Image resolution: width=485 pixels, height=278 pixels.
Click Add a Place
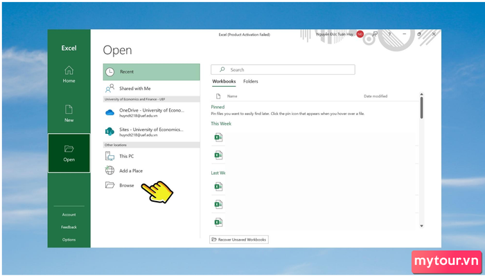point(151,171)
